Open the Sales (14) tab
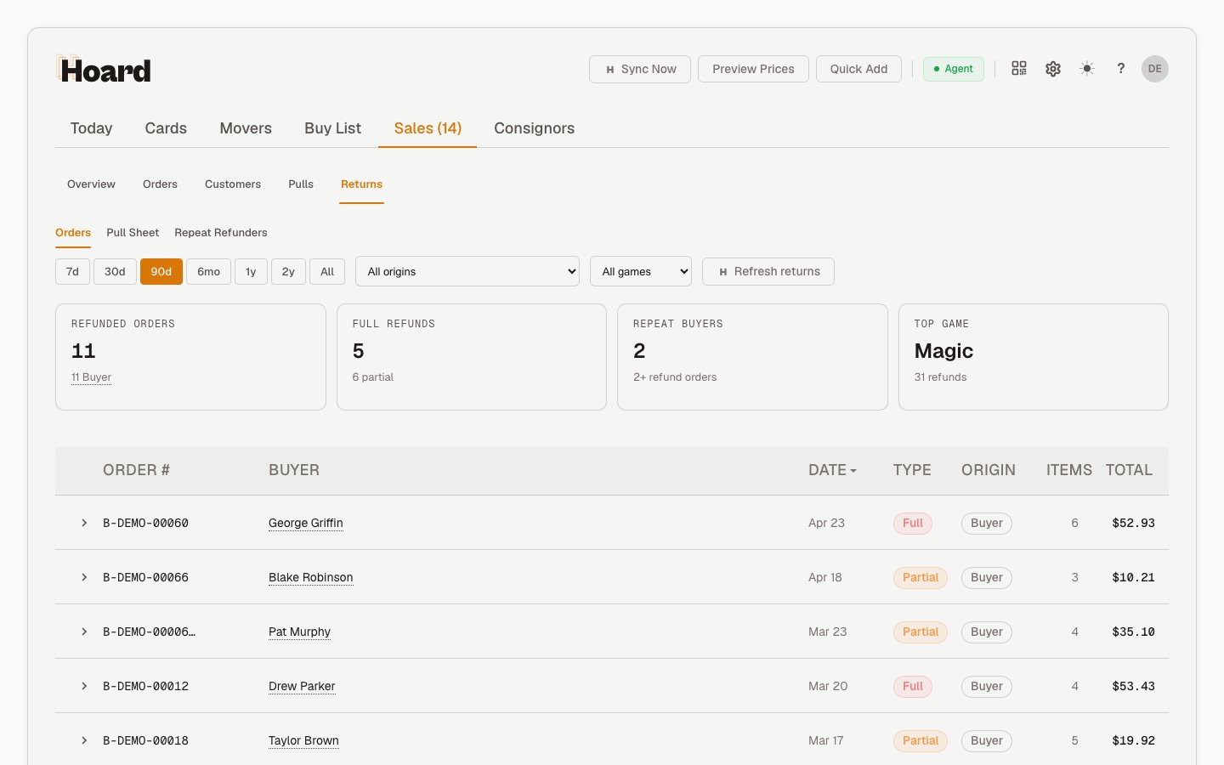 428,128
